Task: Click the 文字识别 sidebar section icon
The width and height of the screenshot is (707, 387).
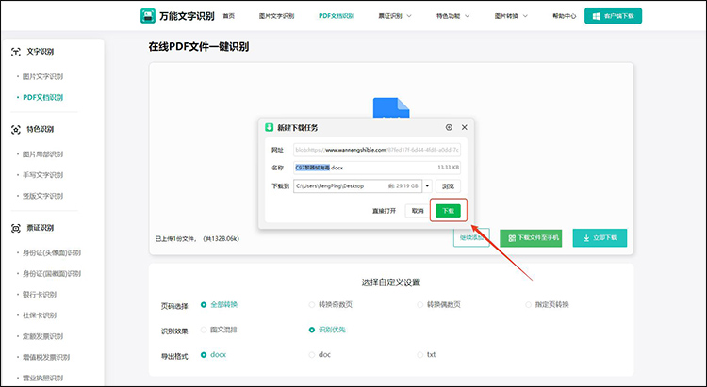Action: (16, 53)
